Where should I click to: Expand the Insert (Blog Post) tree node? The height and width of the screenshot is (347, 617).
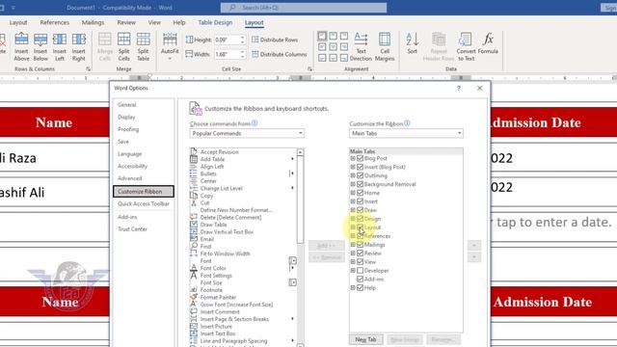[x=353, y=167]
